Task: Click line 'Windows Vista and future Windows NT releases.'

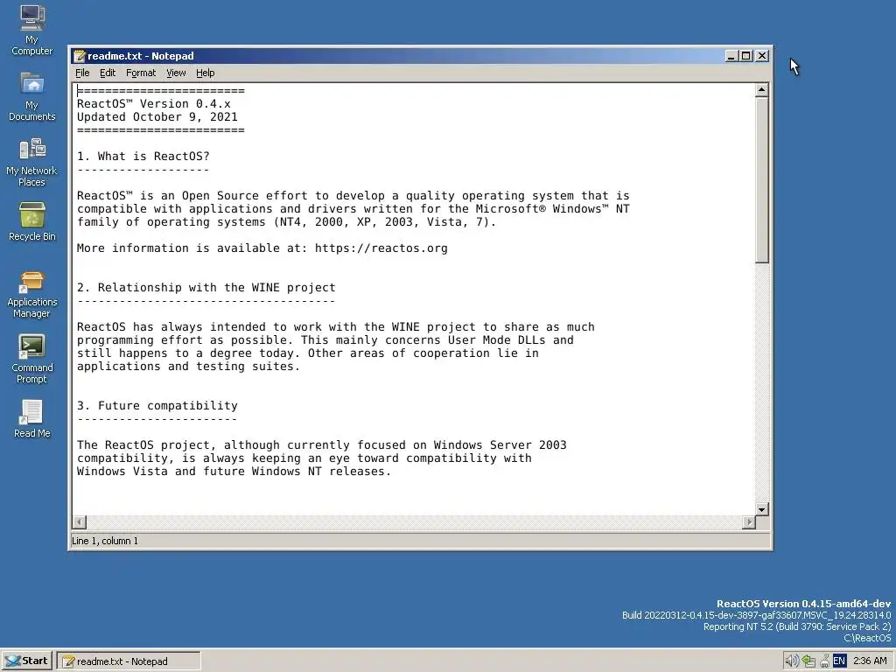Action: (234, 472)
